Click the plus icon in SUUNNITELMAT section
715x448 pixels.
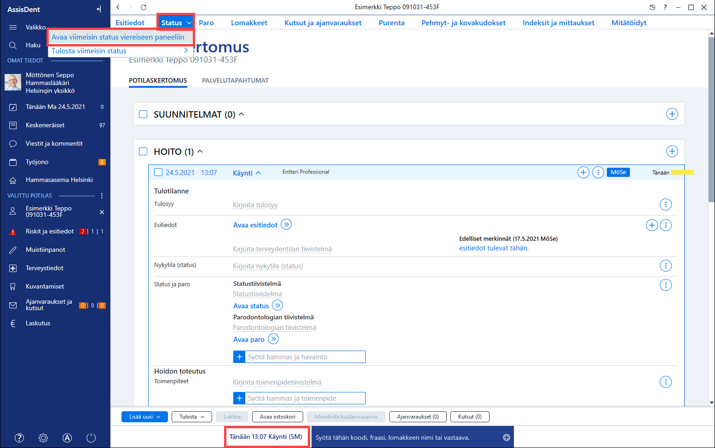pos(672,114)
